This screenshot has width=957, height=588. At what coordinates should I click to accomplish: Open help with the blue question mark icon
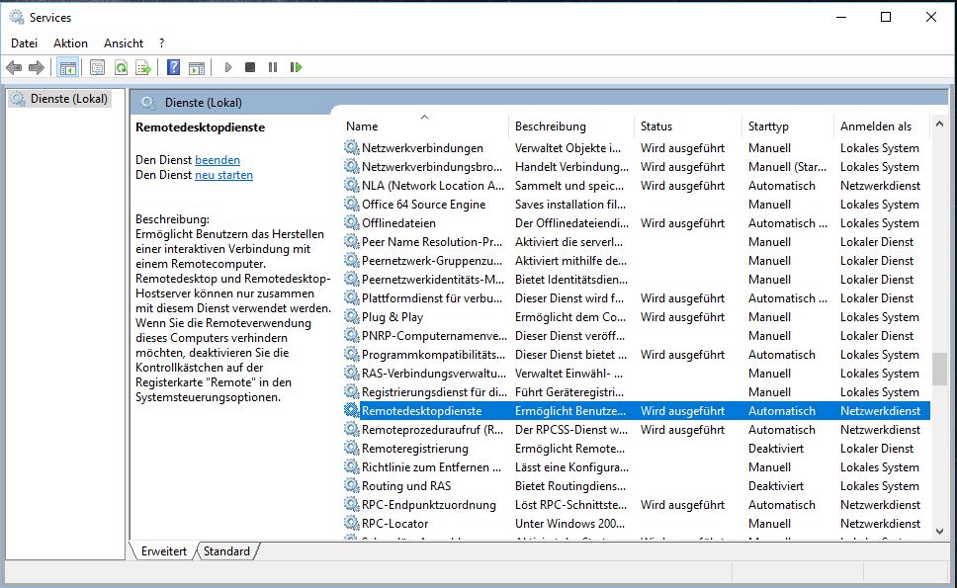(x=173, y=67)
